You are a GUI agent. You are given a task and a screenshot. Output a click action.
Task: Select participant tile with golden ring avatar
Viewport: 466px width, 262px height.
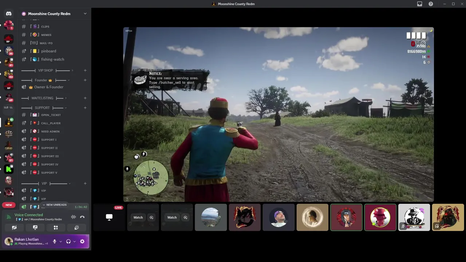[x=312, y=218]
